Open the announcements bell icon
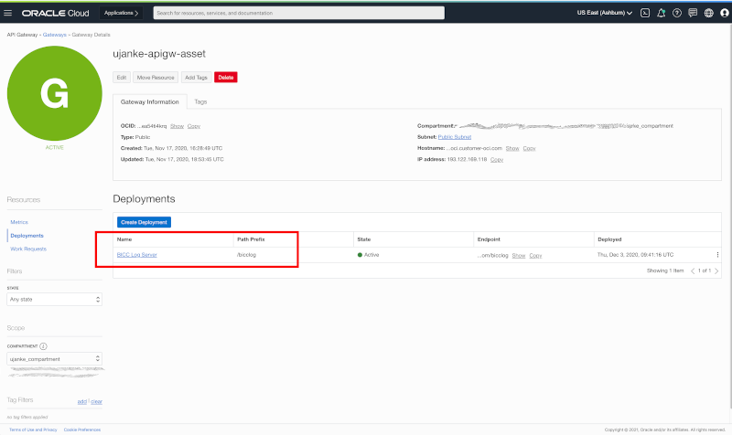This screenshot has width=732, height=435. click(x=661, y=13)
